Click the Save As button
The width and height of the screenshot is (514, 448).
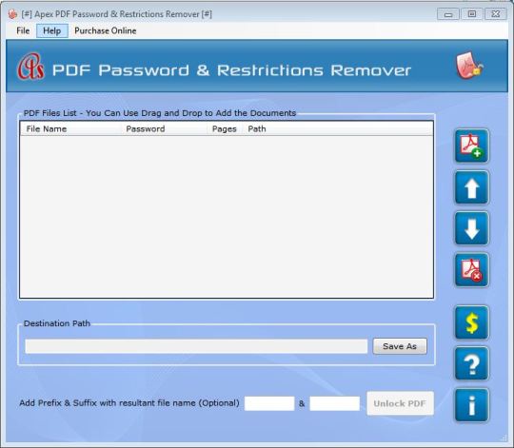coord(400,346)
